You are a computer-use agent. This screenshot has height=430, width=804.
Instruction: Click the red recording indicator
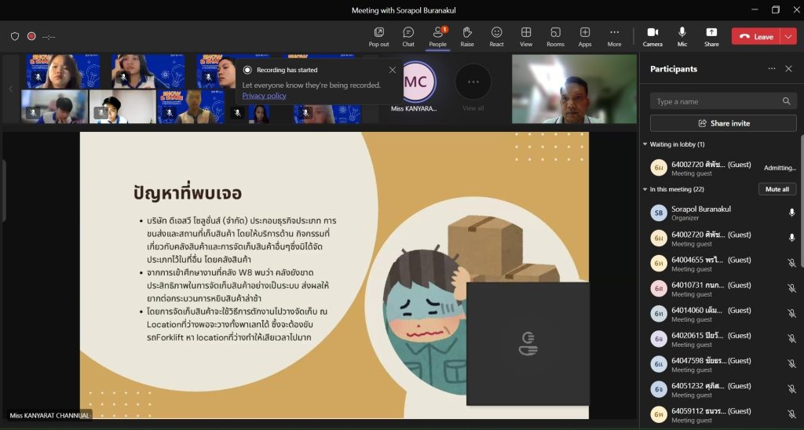(31, 36)
